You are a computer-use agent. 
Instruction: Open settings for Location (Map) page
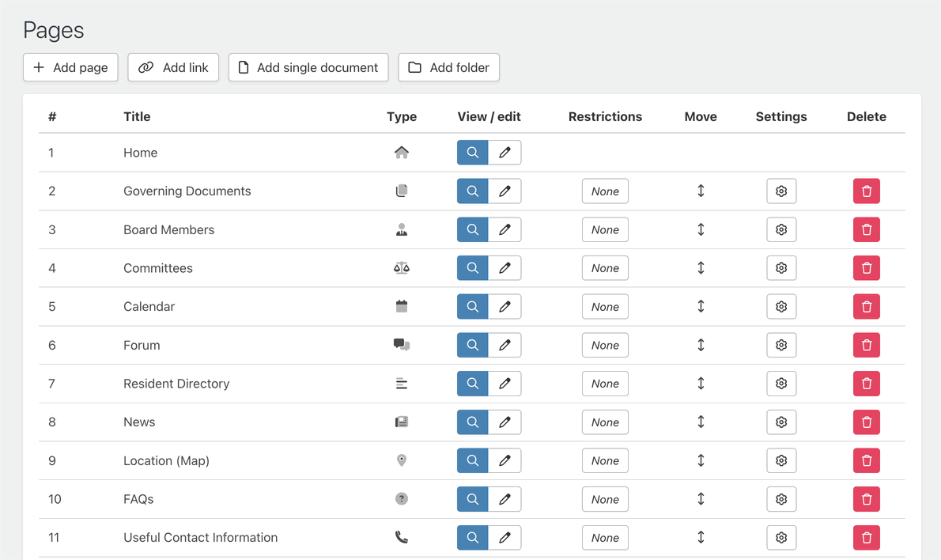pyautogui.click(x=781, y=460)
